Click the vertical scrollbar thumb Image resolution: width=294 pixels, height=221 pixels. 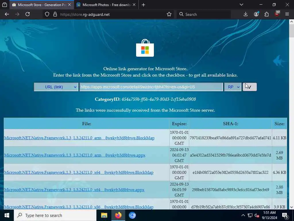(x=292, y=31)
